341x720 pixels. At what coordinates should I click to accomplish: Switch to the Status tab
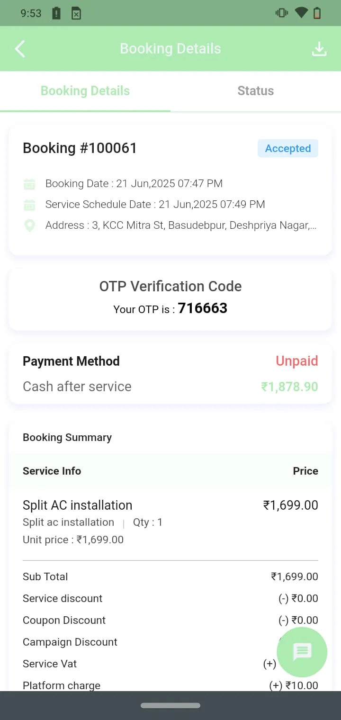pyautogui.click(x=256, y=91)
